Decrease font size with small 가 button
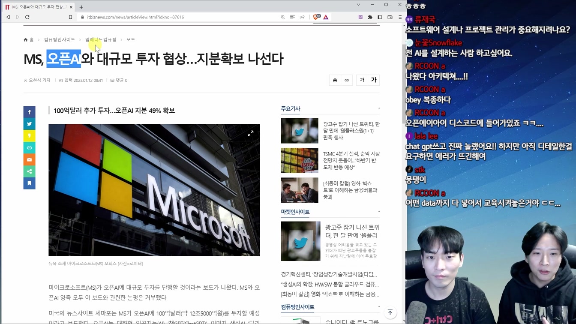This screenshot has height=324, width=576. [x=362, y=80]
